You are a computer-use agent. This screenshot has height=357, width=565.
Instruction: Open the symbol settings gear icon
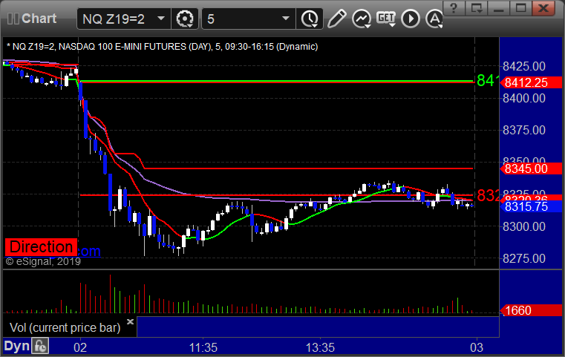click(185, 19)
